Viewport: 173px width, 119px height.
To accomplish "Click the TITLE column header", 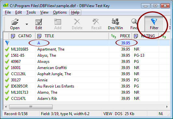I will click(72, 36).
